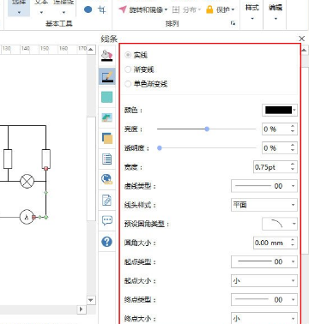Open the 文本 text tool menu

pos(41,8)
